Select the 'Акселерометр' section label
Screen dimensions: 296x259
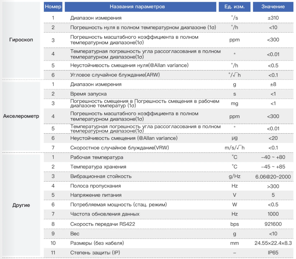pyautogui.click(x=21, y=116)
